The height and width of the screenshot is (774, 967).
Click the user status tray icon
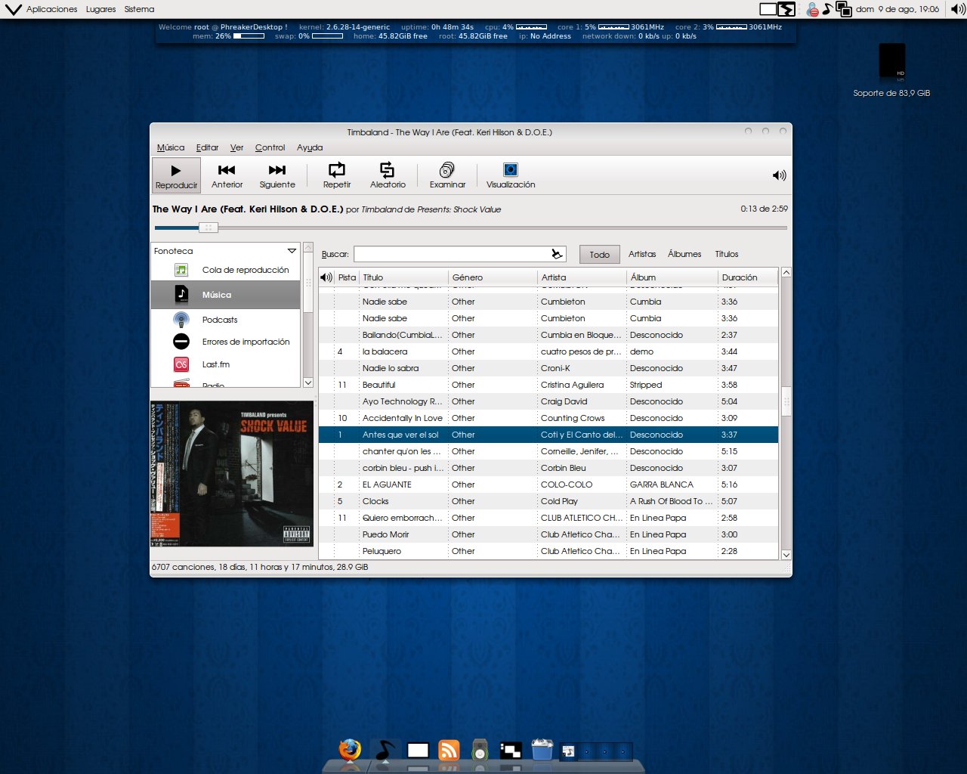click(x=812, y=9)
